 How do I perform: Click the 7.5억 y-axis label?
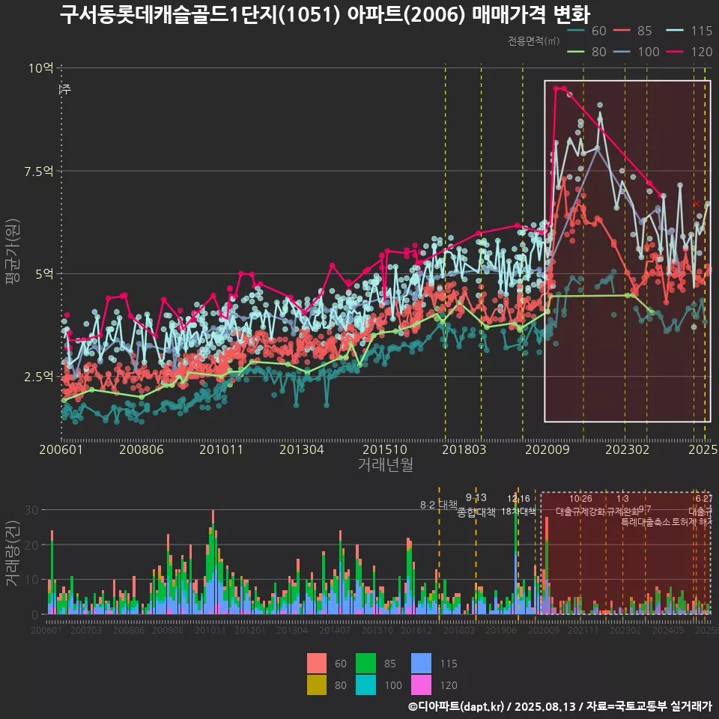click(x=39, y=172)
